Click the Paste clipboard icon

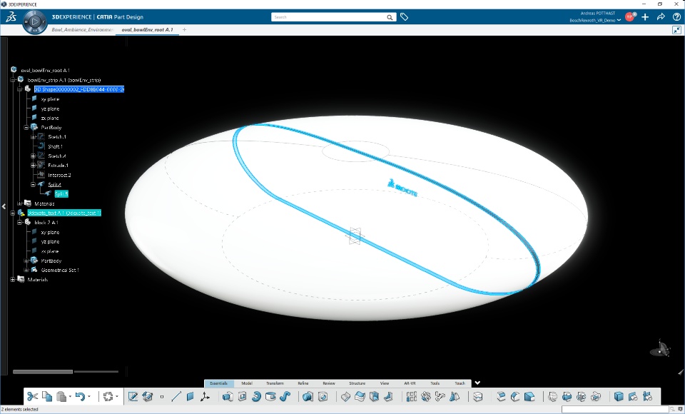(61, 397)
